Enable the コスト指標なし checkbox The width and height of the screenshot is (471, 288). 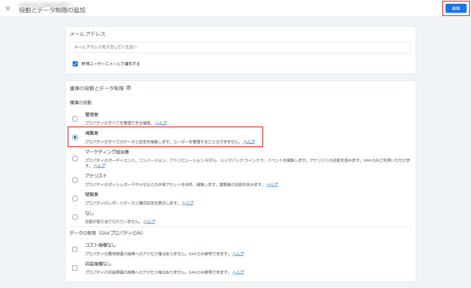(75, 249)
